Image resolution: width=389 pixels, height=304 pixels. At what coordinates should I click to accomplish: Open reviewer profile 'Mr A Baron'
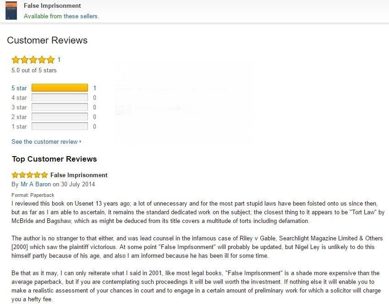36,184
